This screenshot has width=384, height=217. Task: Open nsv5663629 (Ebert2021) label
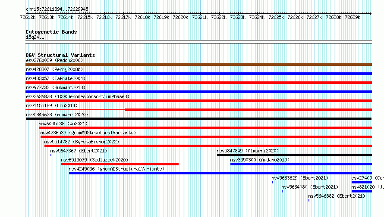pyautogui.click(x=300, y=178)
